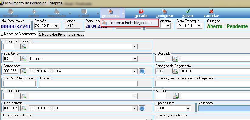Image resolution: width=250 pixels, height=120 pixels.
Task: Open the Data Embarque date dropdown
Action: [x=199, y=26]
